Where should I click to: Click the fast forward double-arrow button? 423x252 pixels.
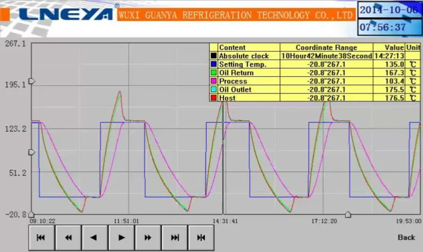[148, 238]
